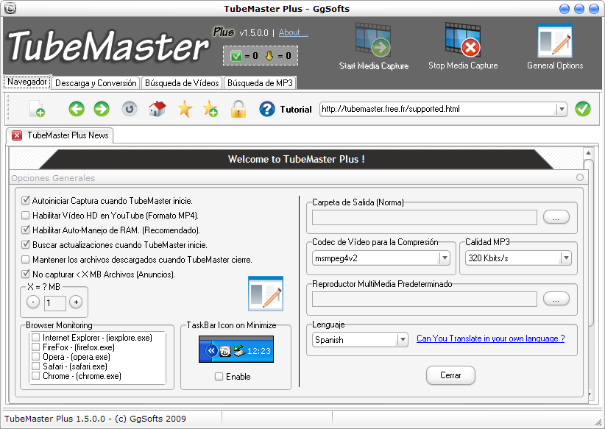Click the home page icon

(157, 110)
